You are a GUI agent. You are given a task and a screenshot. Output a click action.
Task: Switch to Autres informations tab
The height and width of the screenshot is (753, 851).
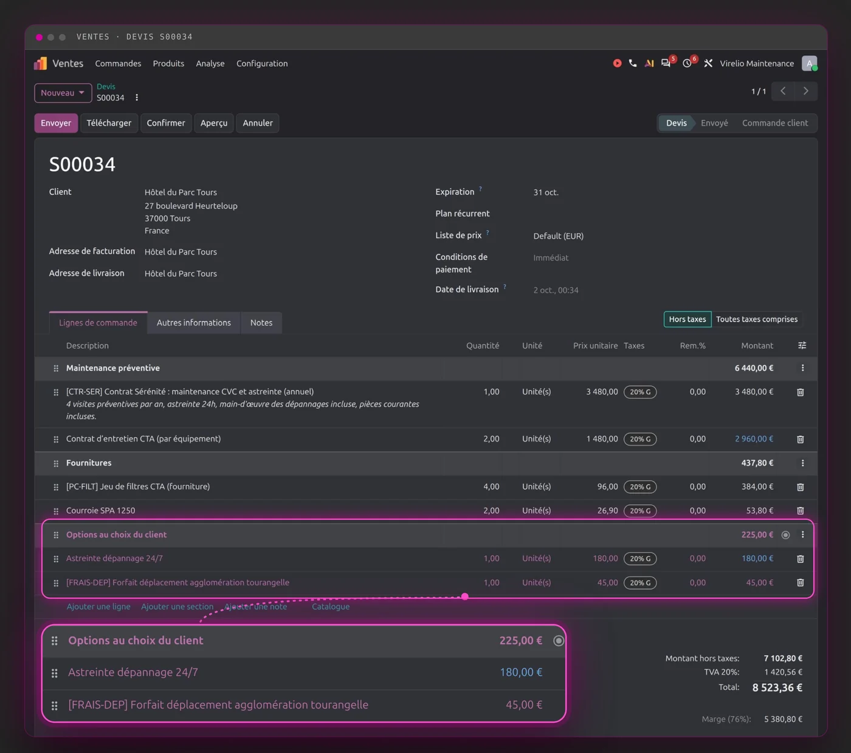point(194,322)
